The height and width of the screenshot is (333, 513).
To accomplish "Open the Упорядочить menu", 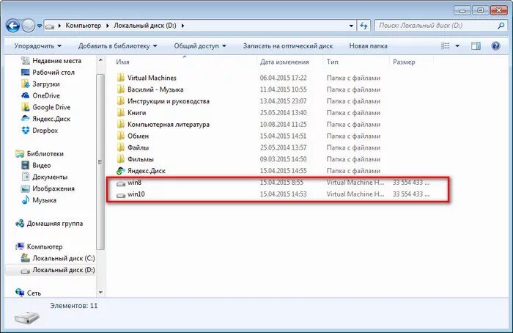I will (37, 45).
